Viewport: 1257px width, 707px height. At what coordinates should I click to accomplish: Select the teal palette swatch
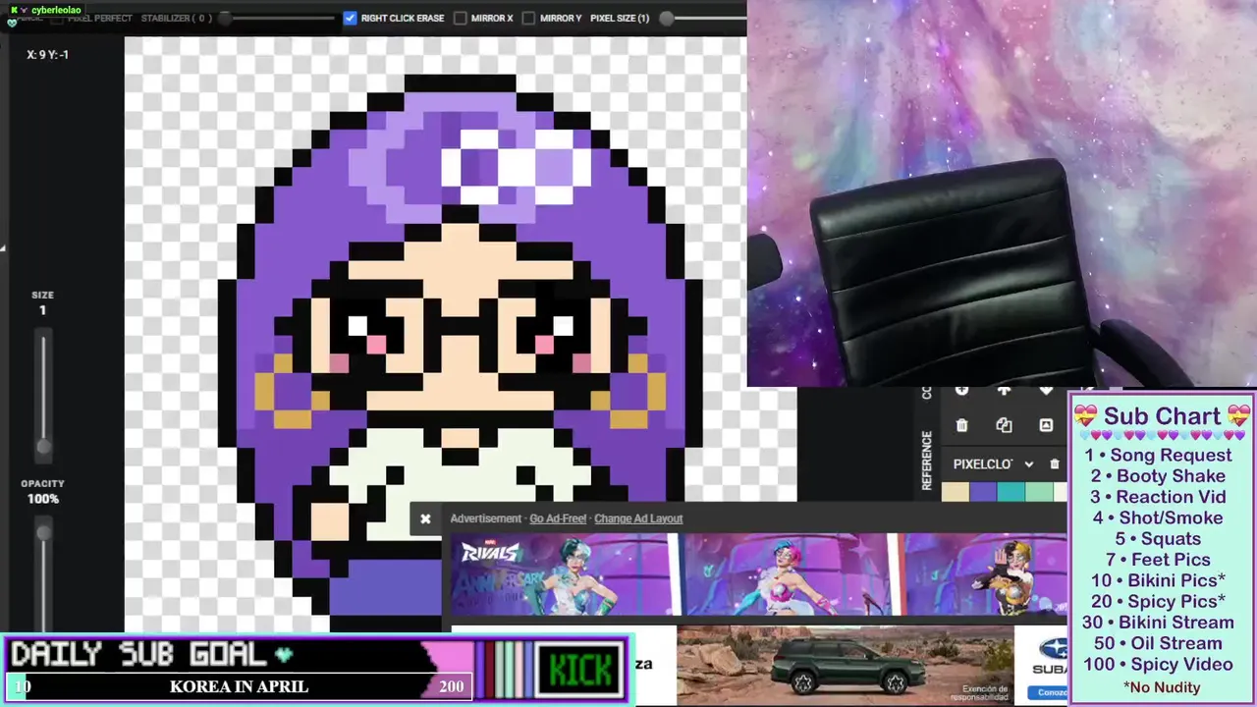point(1011,492)
